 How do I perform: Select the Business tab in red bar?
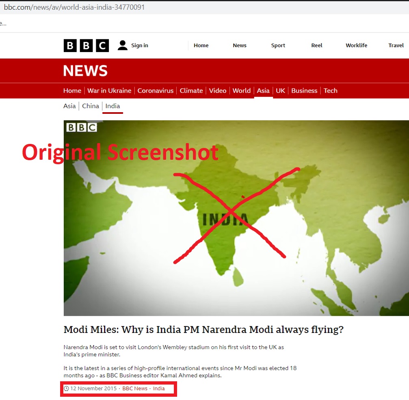(x=304, y=91)
